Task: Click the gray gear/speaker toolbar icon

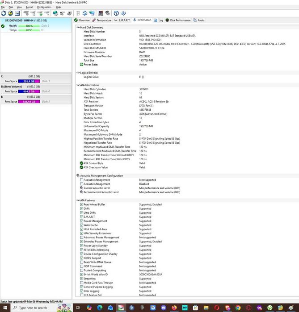Action: (108, 13)
